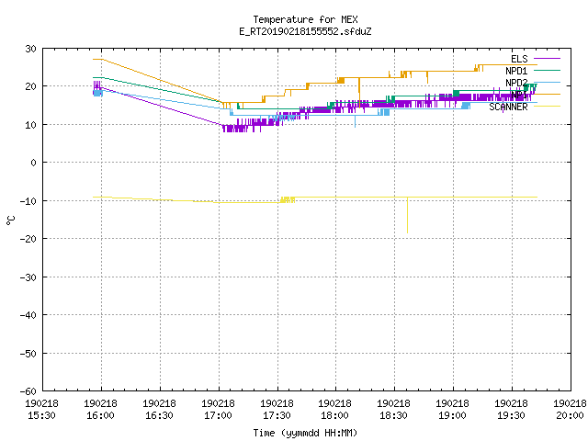Click the y-axis label -40
The width and height of the screenshot is (588, 441).
28,315
